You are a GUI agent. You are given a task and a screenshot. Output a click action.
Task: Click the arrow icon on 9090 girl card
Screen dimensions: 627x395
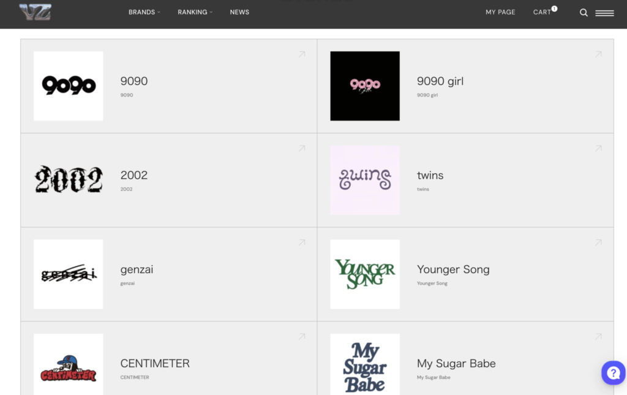click(598, 55)
